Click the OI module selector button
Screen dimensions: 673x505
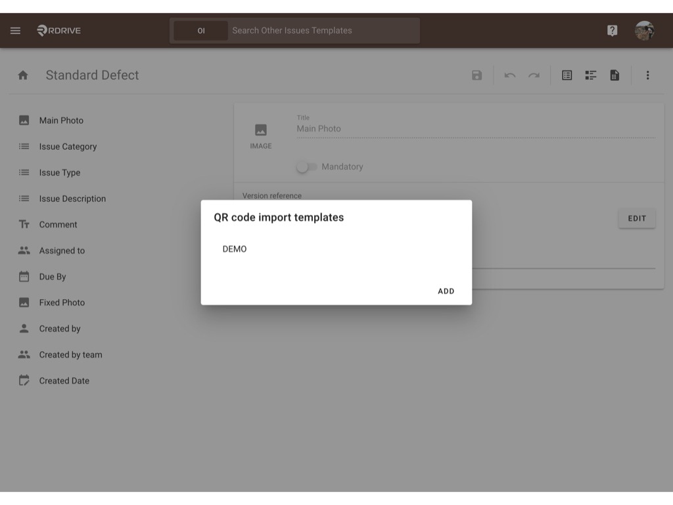coord(201,31)
